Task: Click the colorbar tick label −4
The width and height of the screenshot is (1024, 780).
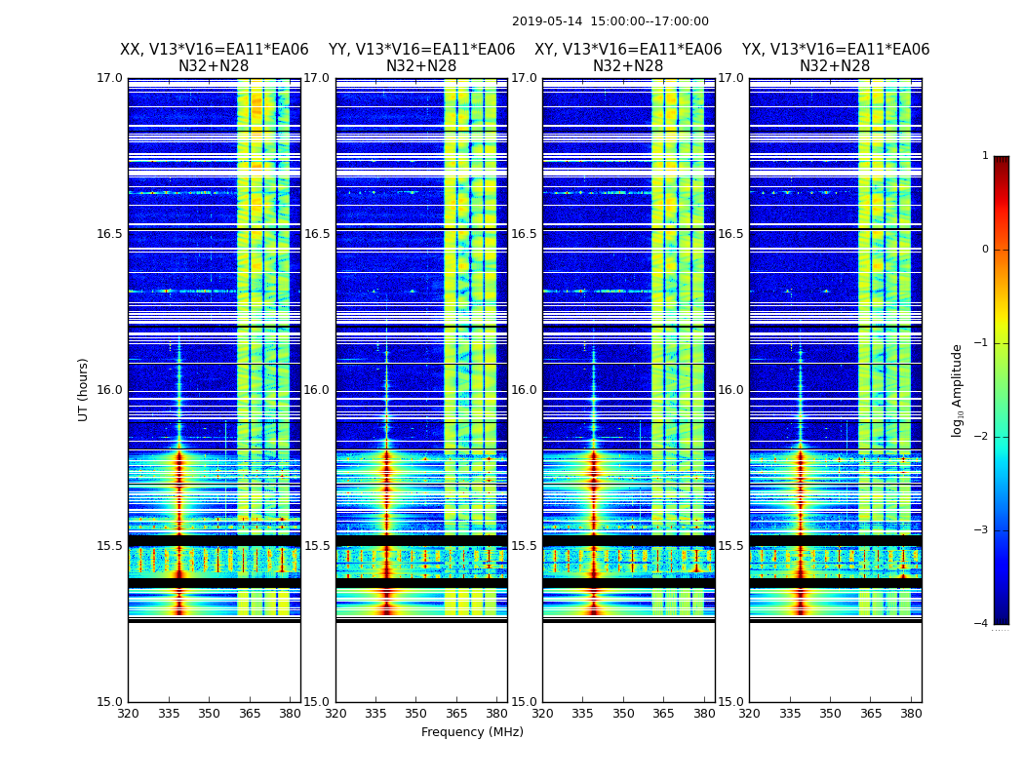Action: (x=982, y=624)
